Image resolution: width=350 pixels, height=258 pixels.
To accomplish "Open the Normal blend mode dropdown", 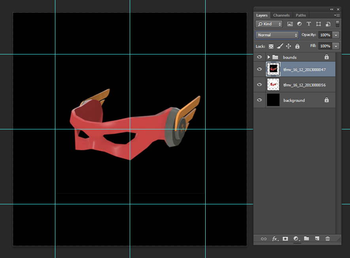I will coord(277,35).
